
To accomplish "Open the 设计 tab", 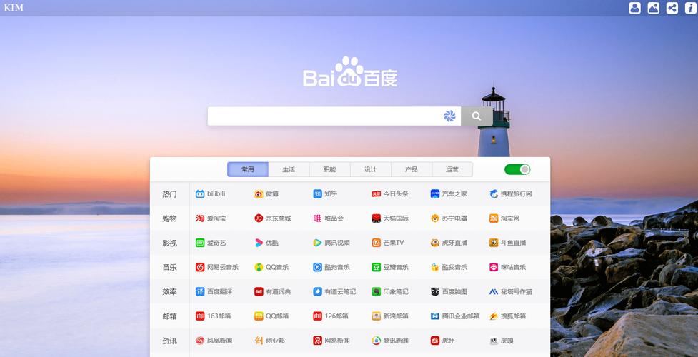I will point(370,170).
